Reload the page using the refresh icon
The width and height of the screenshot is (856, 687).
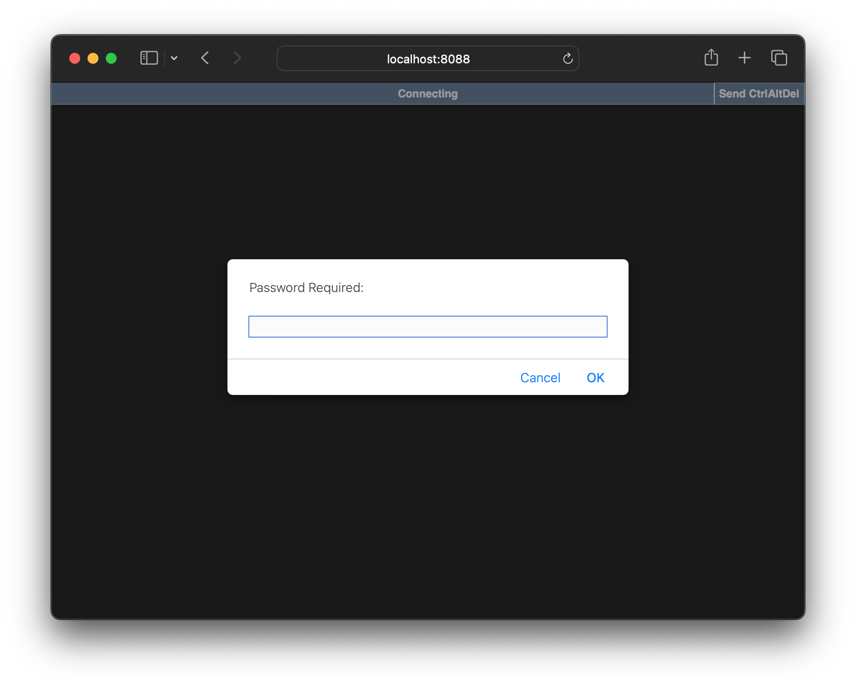point(567,58)
